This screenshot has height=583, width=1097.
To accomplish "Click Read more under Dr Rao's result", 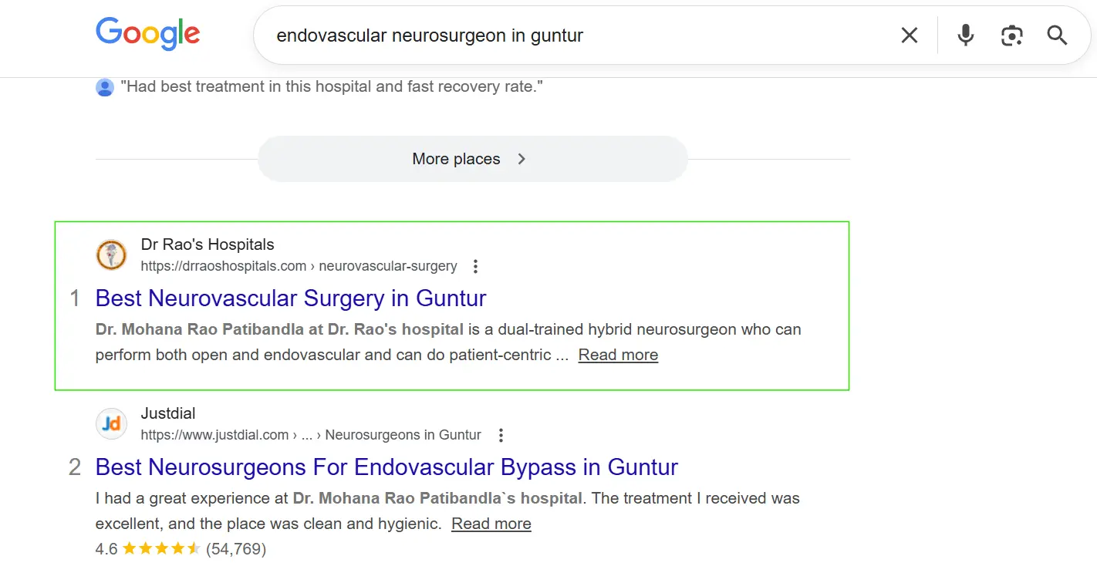I will 618,356.
